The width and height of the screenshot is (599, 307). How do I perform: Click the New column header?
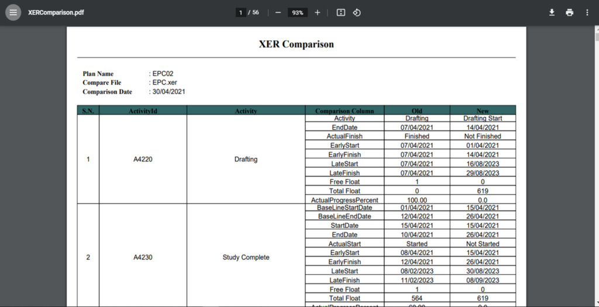click(x=483, y=111)
